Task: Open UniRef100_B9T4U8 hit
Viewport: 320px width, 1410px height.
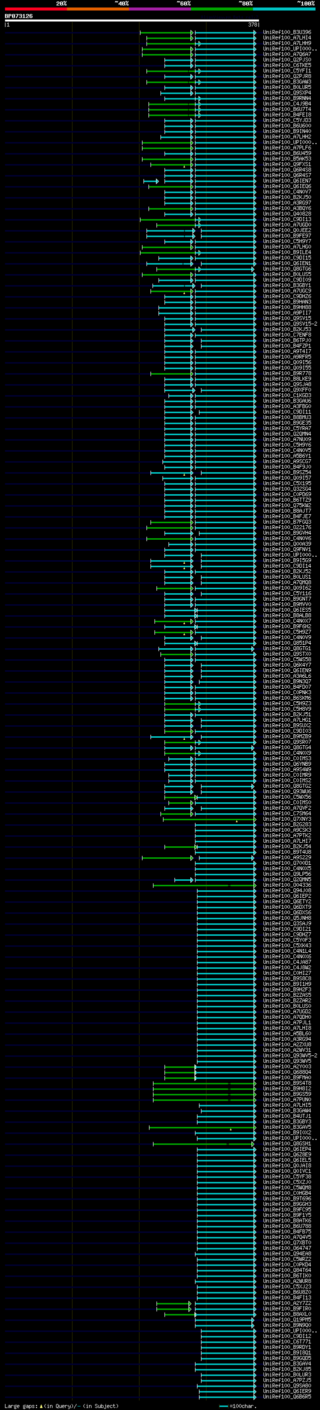Action: pyautogui.click(x=287, y=852)
